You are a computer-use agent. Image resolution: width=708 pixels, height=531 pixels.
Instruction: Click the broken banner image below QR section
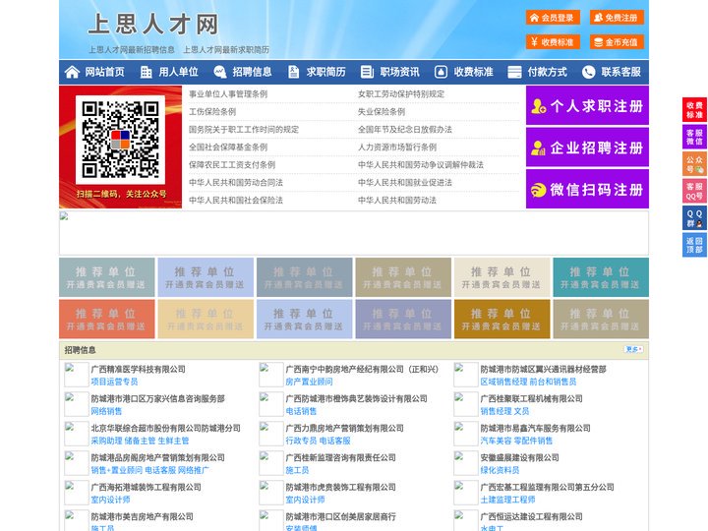click(354, 233)
